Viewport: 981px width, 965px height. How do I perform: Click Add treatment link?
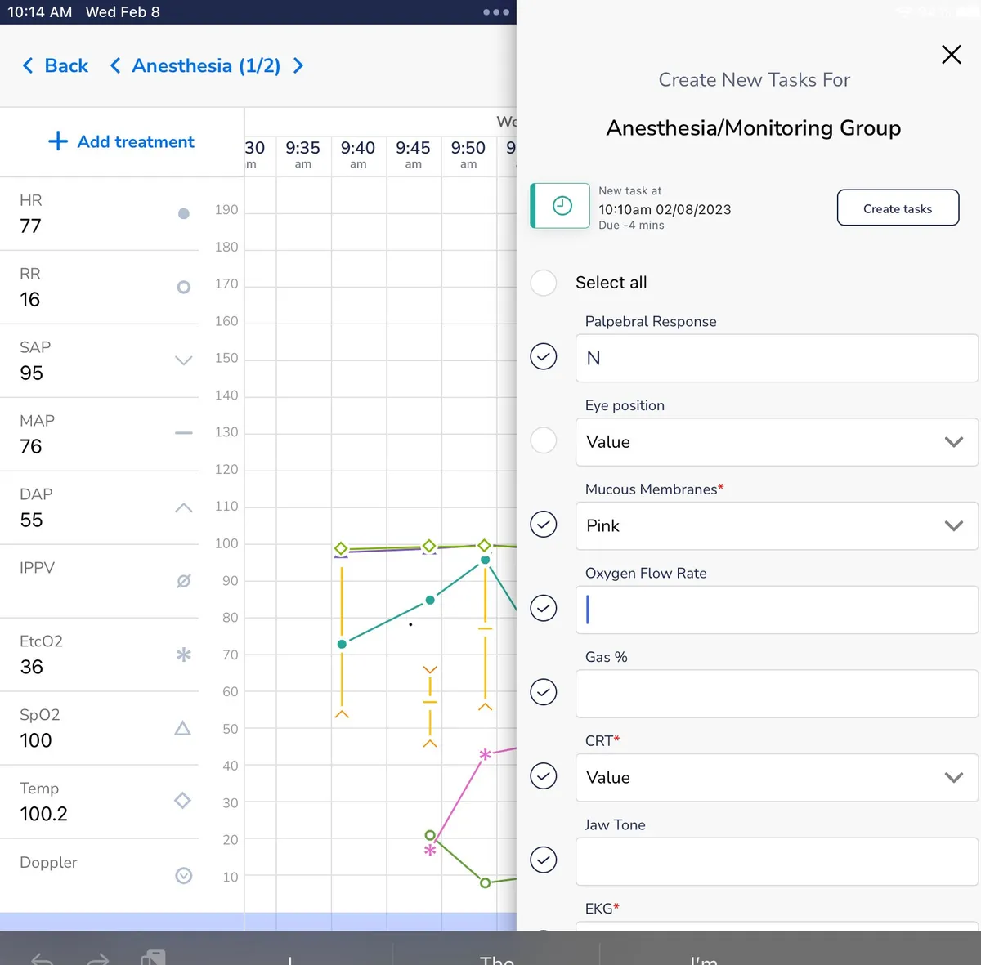(x=122, y=142)
